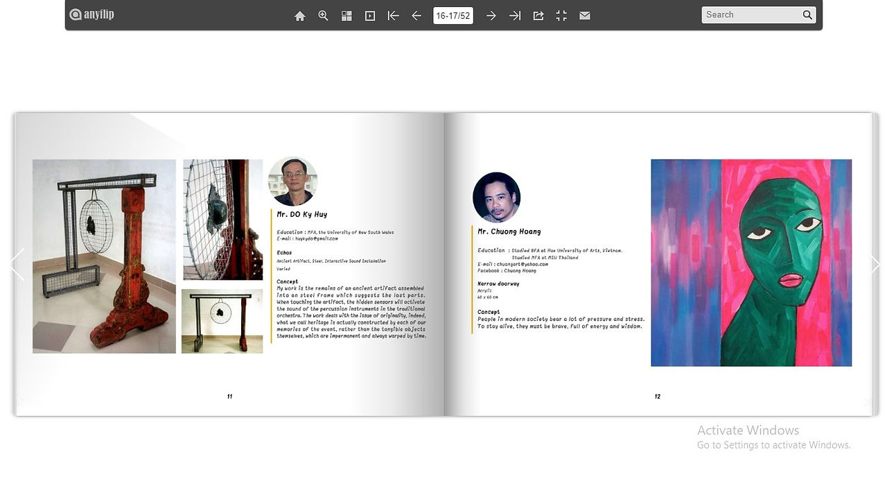887x499 pixels.
Task: Click the name Mr. DO Ky Huy
Action: coord(302,215)
